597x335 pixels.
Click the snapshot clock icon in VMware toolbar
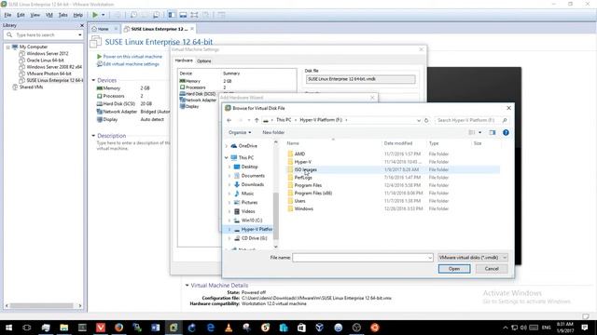pyautogui.click(x=133, y=15)
